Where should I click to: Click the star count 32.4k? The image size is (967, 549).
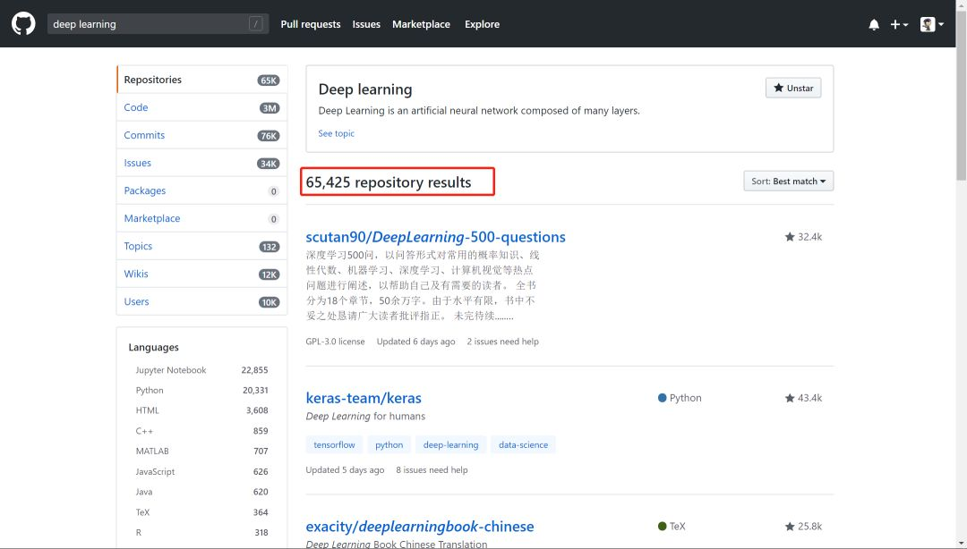pyautogui.click(x=803, y=237)
